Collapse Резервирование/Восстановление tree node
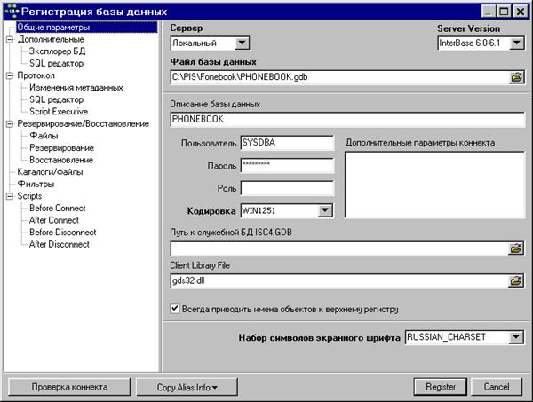The image size is (533, 402). click(9, 124)
